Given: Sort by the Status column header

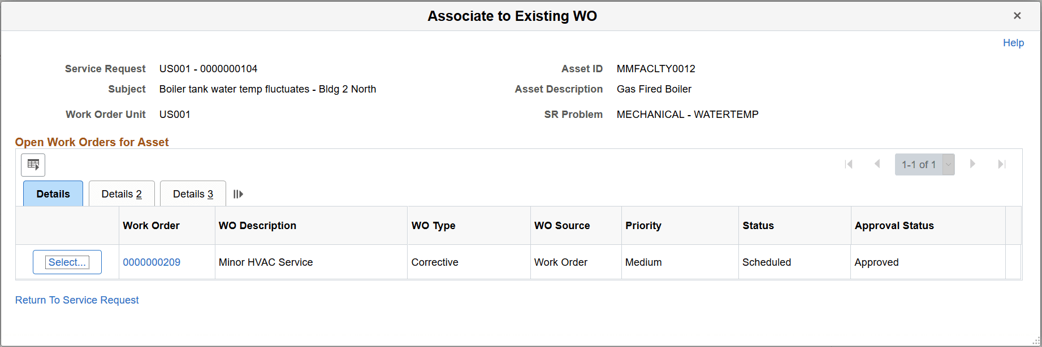Looking at the screenshot, I should [x=758, y=225].
